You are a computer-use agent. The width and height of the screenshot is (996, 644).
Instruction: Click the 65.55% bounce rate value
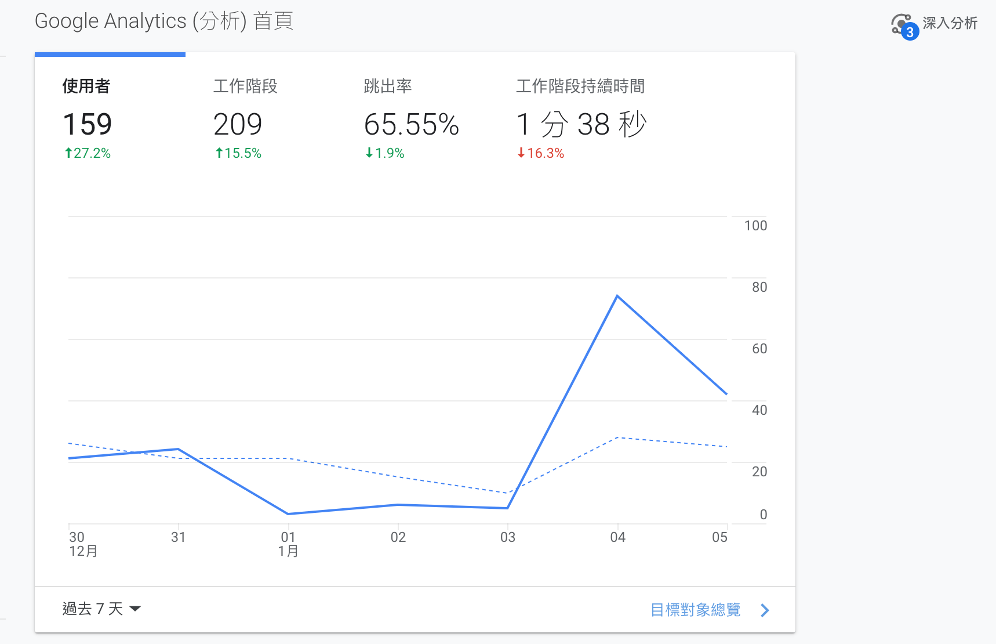(412, 124)
